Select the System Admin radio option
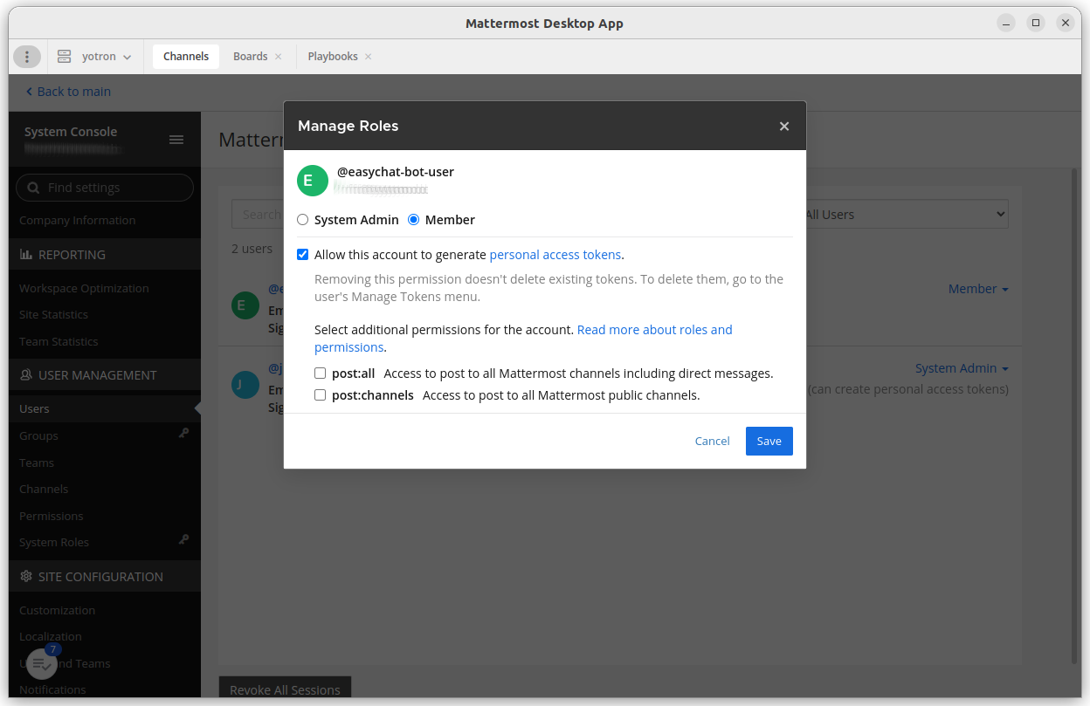 click(303, 220)
